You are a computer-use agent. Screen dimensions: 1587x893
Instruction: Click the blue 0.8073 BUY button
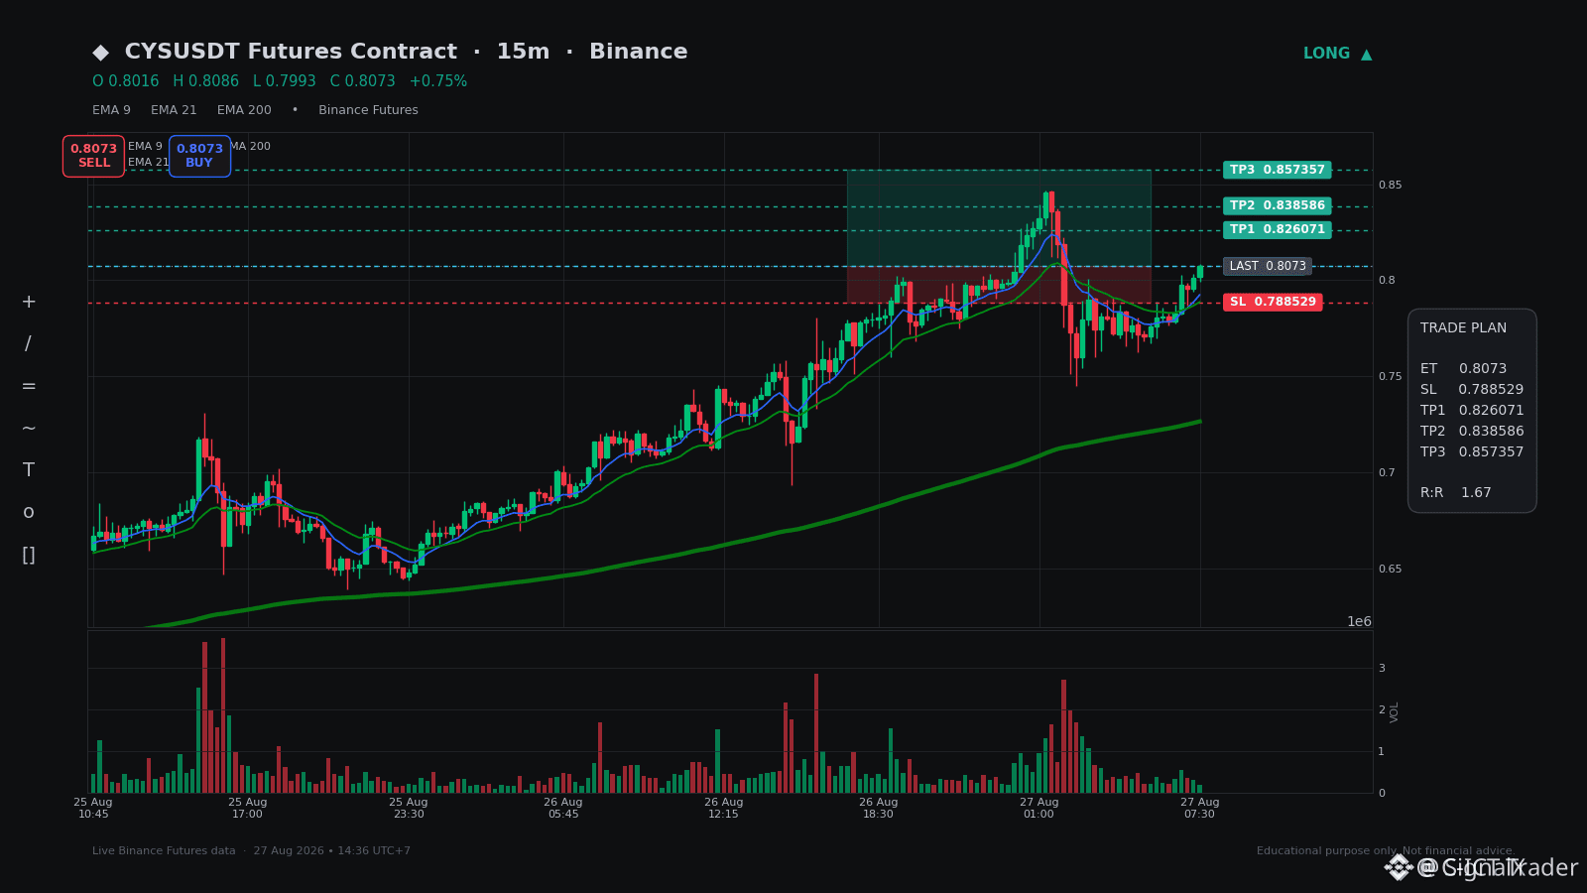tap(199, 156)
